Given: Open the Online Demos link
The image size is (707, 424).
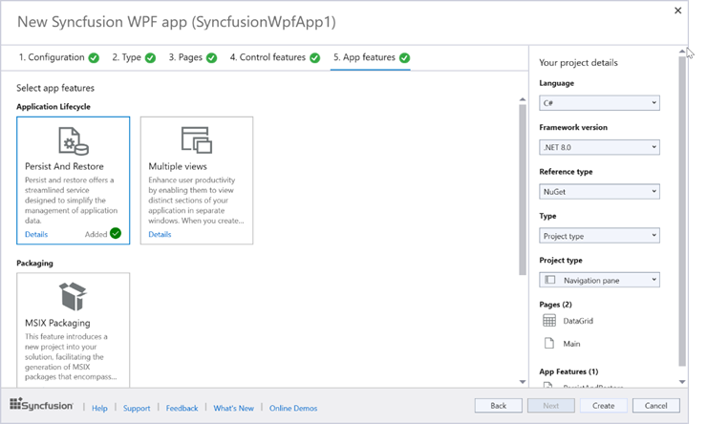Looking at the screenshot, I should [293, 408].
